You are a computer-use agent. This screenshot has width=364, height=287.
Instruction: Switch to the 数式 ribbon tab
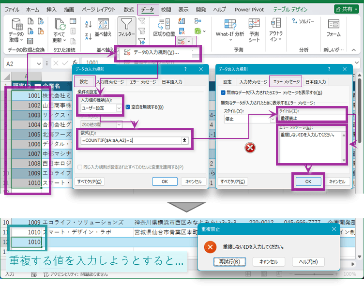pyautogui.click(x=129, y=10)
